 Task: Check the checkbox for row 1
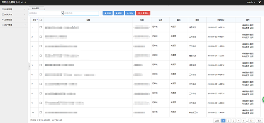[41, 27]
